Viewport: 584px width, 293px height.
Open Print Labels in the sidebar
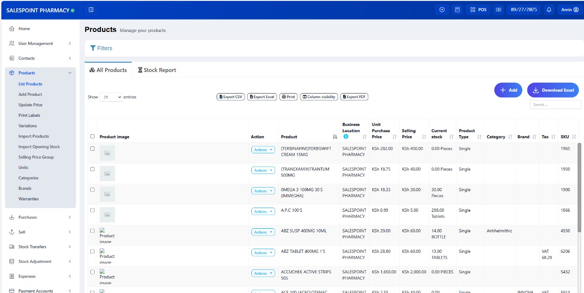(29, 115)
